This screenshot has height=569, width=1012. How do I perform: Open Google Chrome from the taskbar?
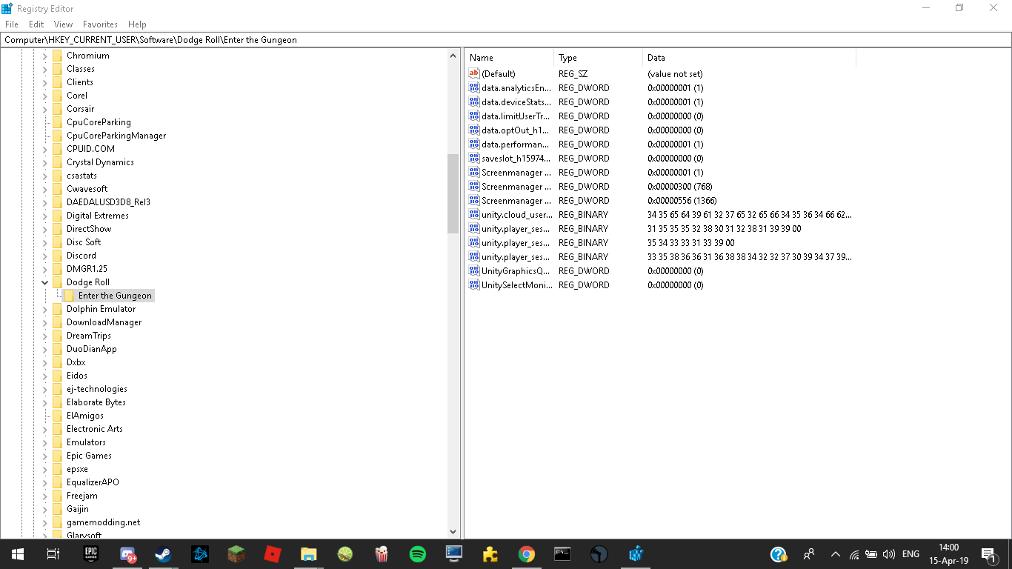pos(527,554)
